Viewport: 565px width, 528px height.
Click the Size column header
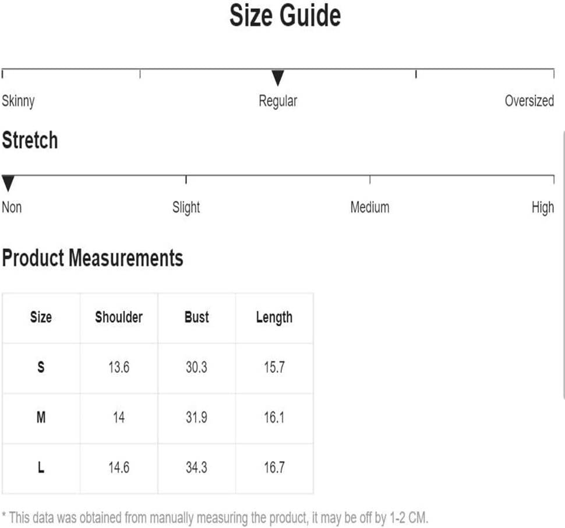point(41,318)
